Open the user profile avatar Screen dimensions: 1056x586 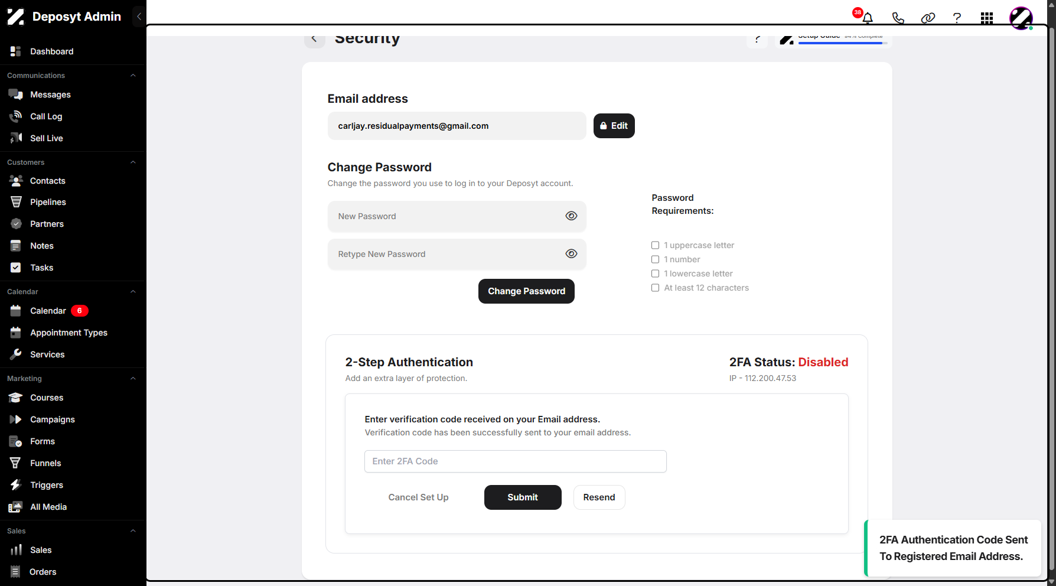click(1021, 18)
